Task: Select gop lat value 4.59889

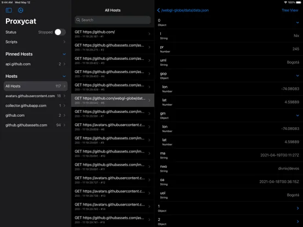Action: coord(292,102)
